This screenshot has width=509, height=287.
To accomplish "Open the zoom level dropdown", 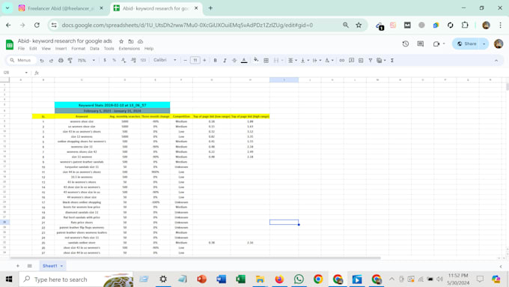I will tap(86, 61).
